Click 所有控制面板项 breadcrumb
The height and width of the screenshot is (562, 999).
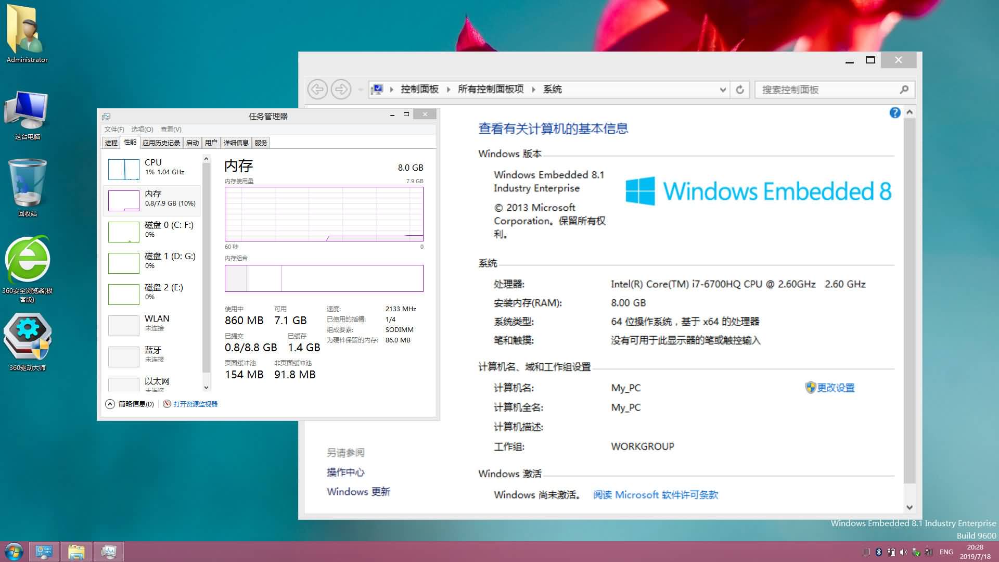491,90
